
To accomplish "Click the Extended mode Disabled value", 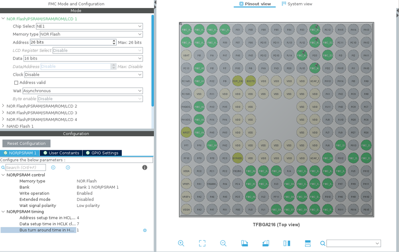I will coord(85,199).
